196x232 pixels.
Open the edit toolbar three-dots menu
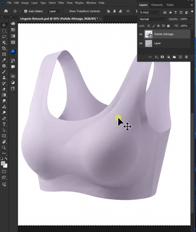4,153
